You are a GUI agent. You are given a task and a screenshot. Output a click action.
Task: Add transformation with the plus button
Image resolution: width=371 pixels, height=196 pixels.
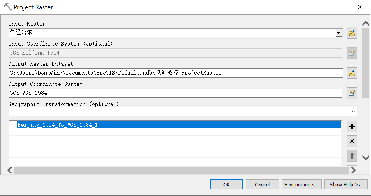click(x=352, y=126)
